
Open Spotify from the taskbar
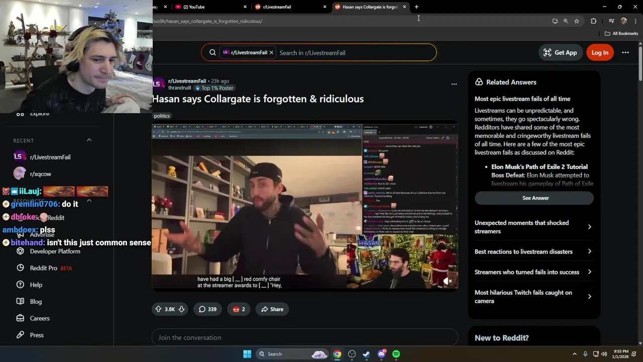[x=396, y=354]
